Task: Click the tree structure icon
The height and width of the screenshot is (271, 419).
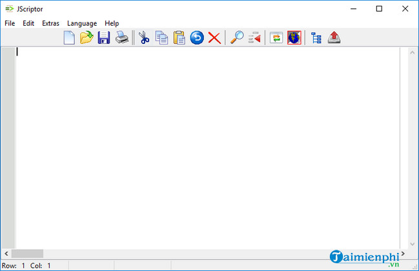Action: (316, 38)
